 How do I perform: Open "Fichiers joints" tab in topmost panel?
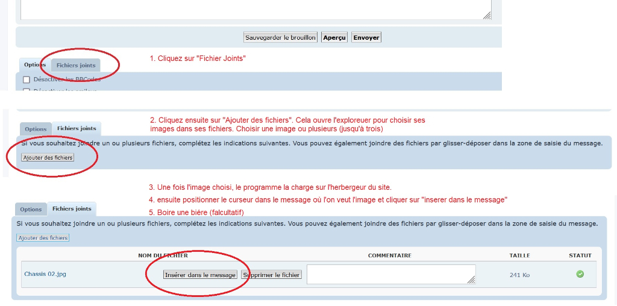76,65
